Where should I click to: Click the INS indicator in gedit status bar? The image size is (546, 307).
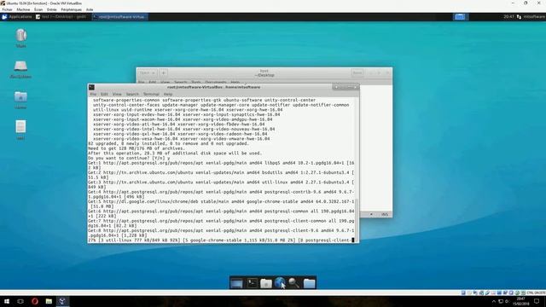[x=385, y=214]
